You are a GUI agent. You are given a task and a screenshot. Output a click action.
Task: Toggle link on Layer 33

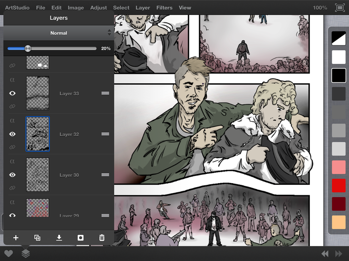point(12,106)
